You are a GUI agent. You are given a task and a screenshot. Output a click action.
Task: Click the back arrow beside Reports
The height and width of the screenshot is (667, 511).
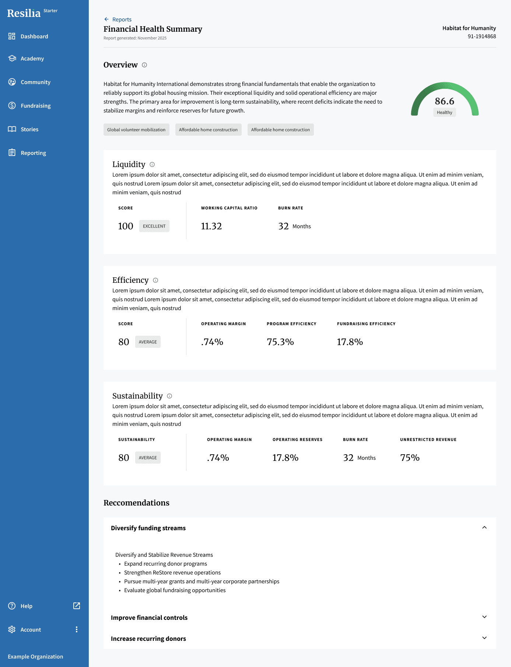106,19
